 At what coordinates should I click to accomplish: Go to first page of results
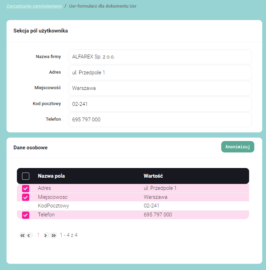click(x=22, y=235)
